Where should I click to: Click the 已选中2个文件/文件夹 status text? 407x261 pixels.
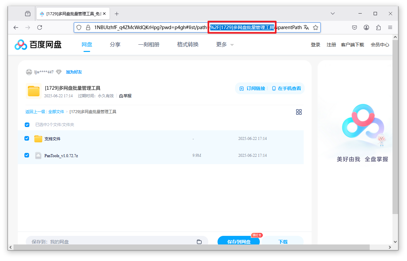tap(55, 125)
